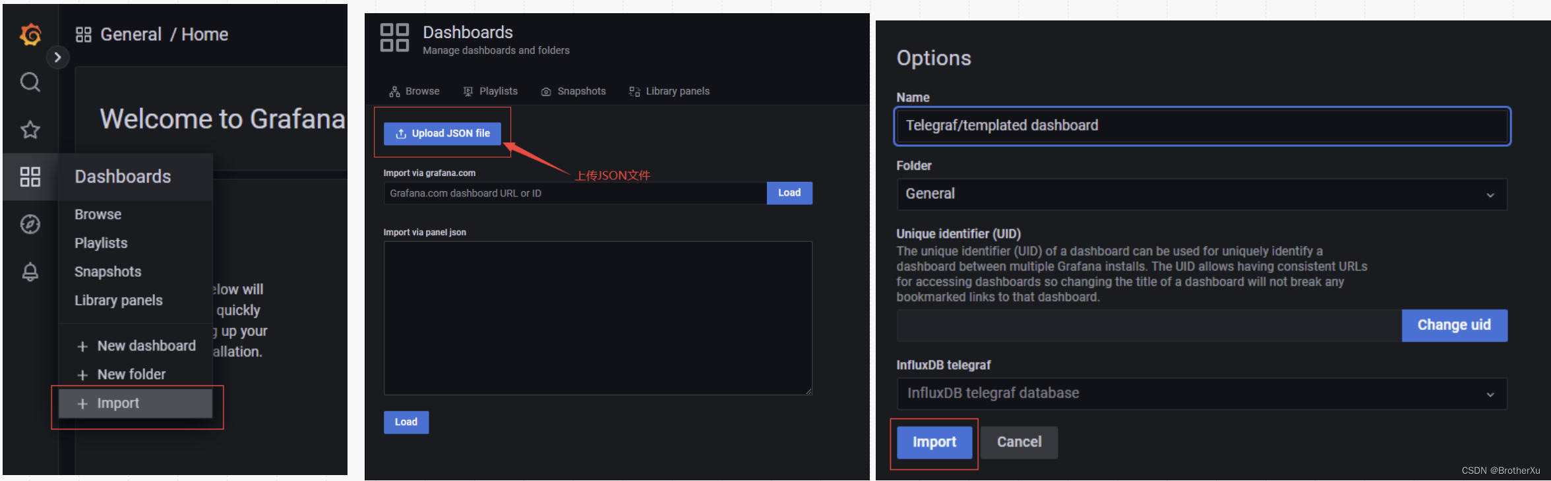Image resolution: width=1551 pixels, height=481 pixels.
Task: Open the search magnifier icon in sidebar
Action: 30,82
